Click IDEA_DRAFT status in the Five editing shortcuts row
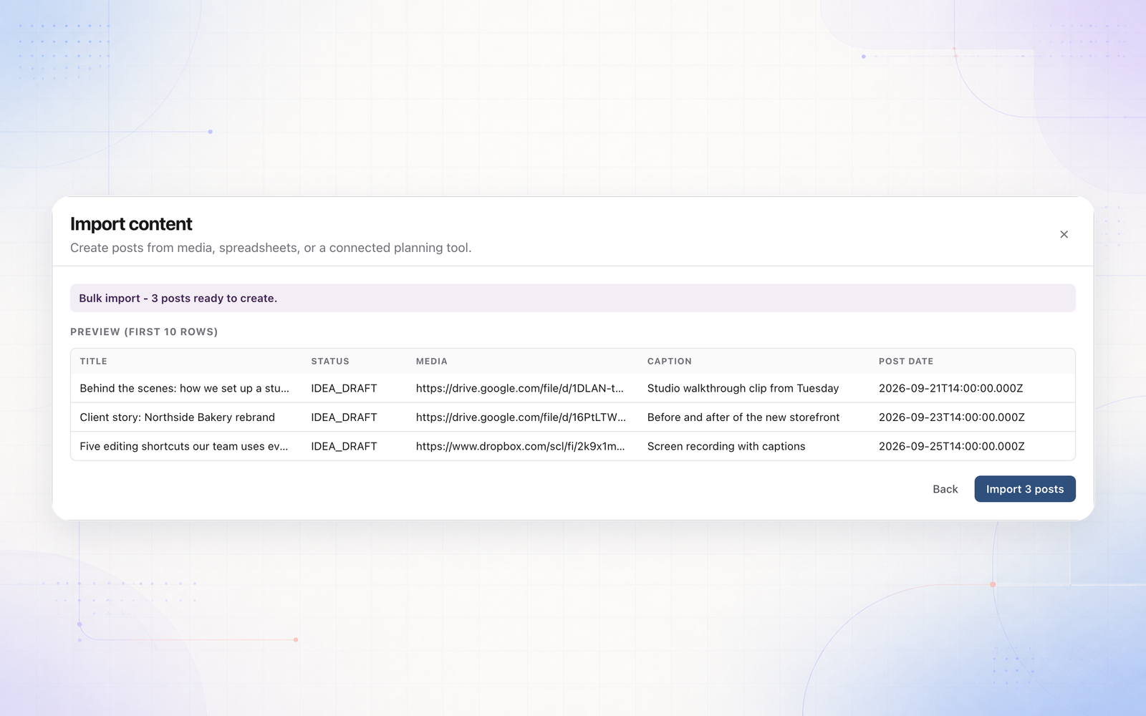Viewport: 1146px width, 716px height. point(344,446)
